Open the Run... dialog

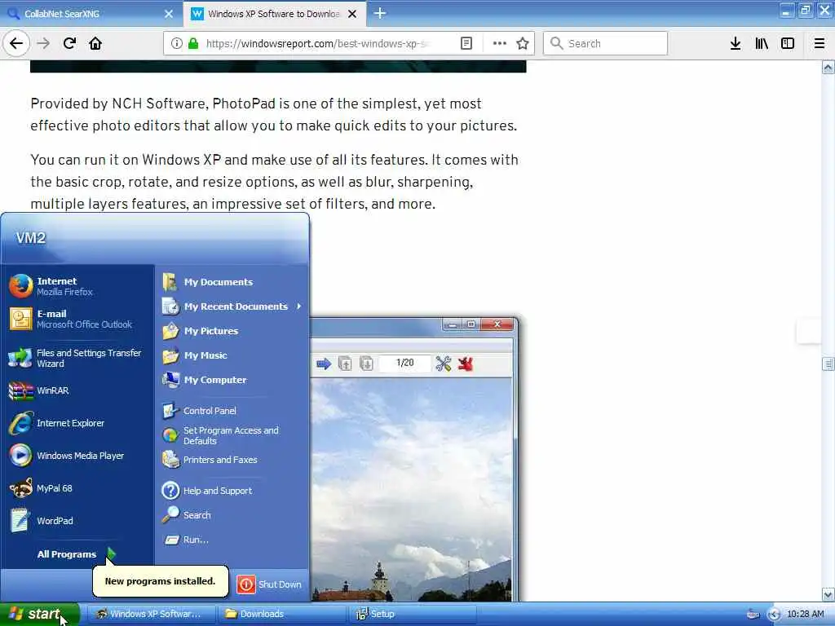[x=232, y=540]
